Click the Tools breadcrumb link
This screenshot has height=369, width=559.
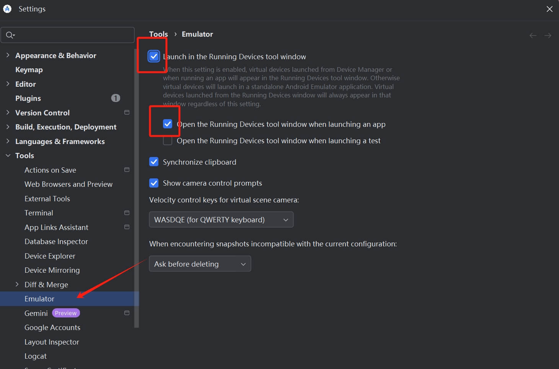[158, 34]
